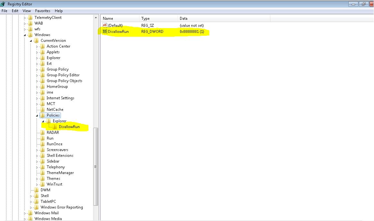The height and width of the screenshot is (221, 374).
Task: Click the NetCache folder icon
Action: click(x=42, y=109)
